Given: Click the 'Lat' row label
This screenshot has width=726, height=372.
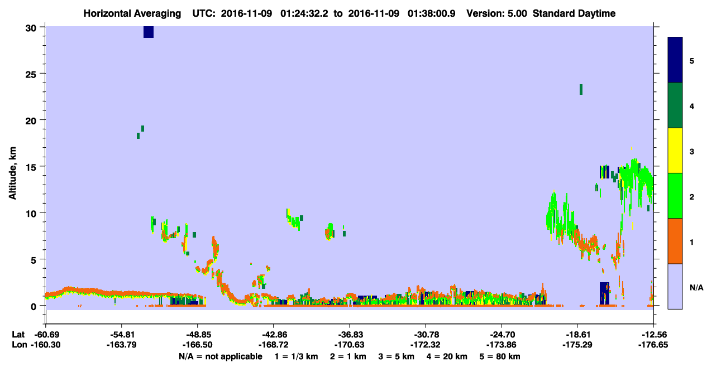Looking at the screenshot, I should point(18,335).
